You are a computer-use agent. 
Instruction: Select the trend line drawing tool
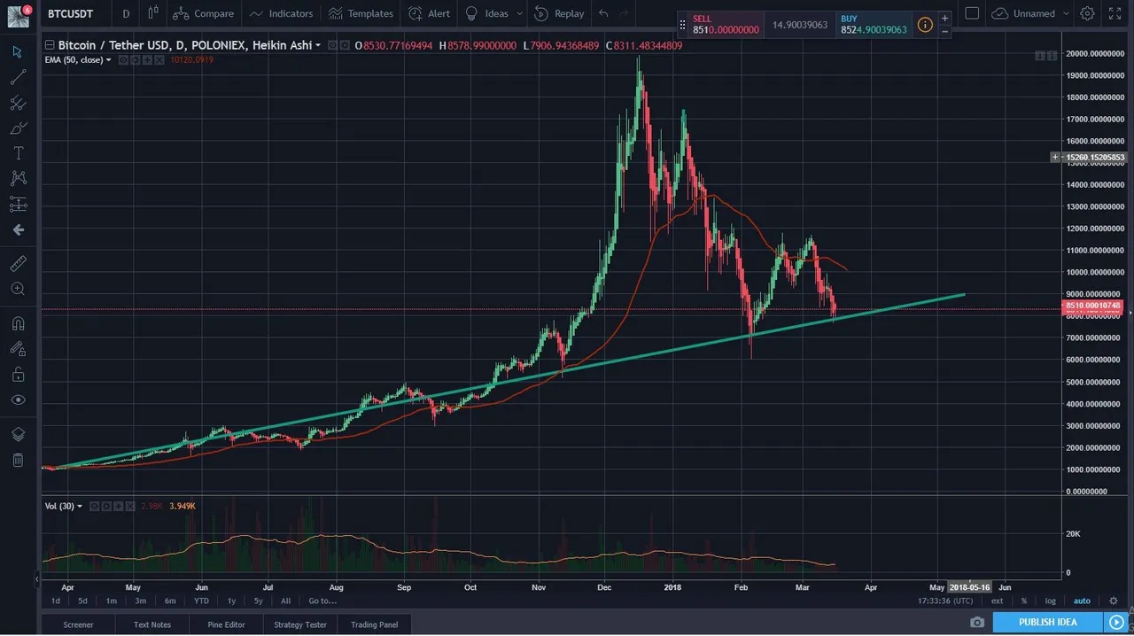[x=18, y=77]
